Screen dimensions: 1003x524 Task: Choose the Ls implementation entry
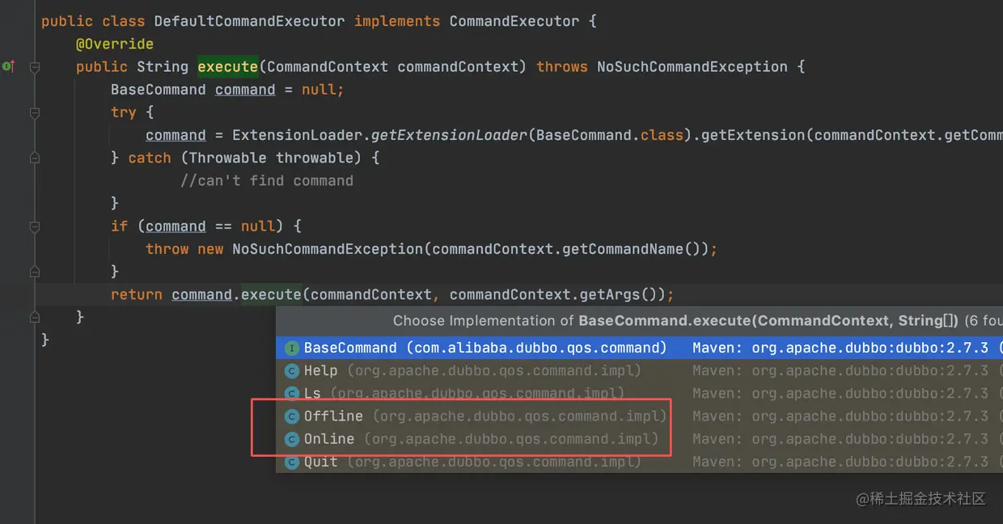click(x=639, y=394)
